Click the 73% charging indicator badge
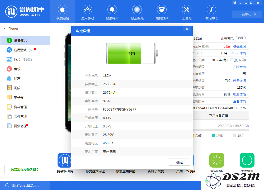 tap(241, 38)
